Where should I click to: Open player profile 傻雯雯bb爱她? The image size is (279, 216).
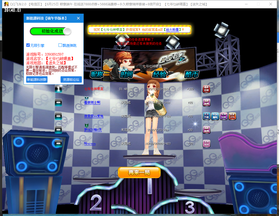pos(94,116)
